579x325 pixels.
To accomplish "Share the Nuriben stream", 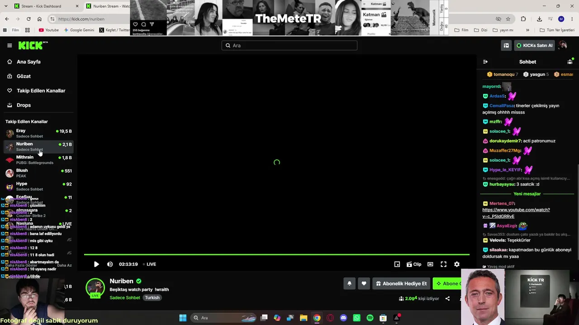I will click(x=447, y=298).
